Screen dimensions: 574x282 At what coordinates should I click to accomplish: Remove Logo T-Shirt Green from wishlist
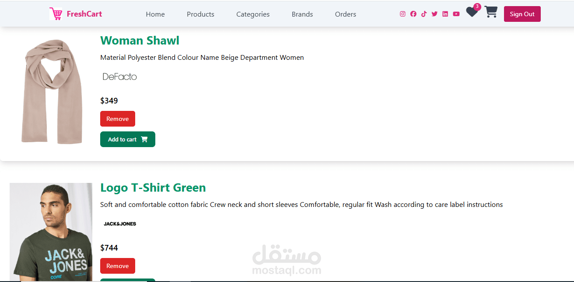[x=118, y=266]
